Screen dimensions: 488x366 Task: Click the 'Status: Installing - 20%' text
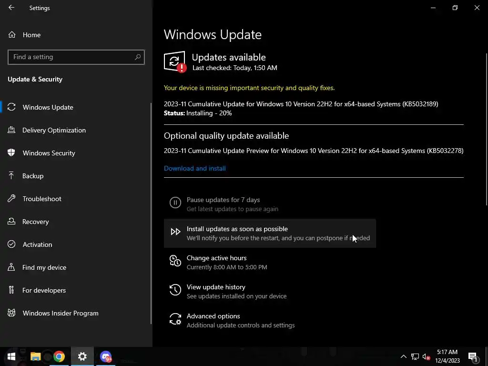click(x=198, y=113)
